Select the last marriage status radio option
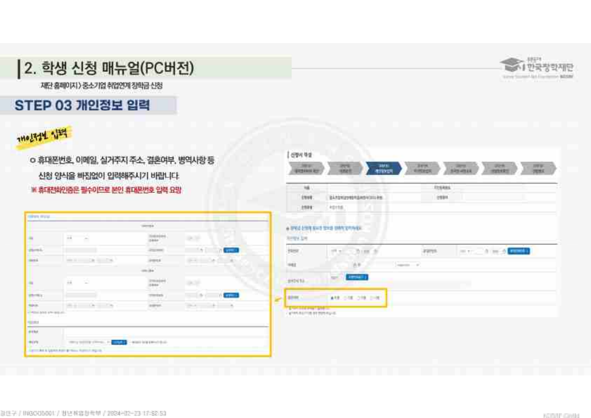This screenshot has width=591, height=418. pyautogui.click(x=372, y=298)
